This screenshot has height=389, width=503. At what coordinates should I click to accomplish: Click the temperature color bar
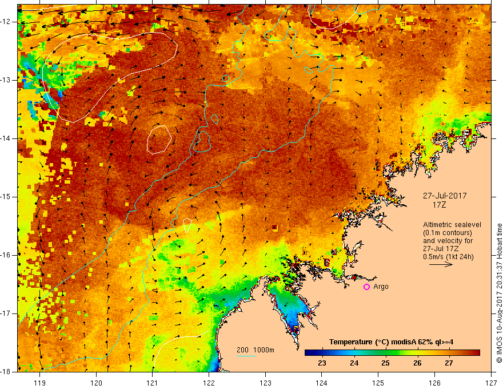(x=392, y=353)
